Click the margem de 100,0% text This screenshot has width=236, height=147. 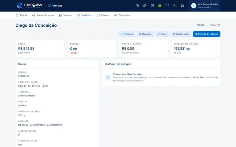pyautogui.click(x=131, y=53)
